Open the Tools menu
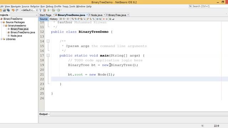This screenshot has width=228, height=128. coord(72,6)
